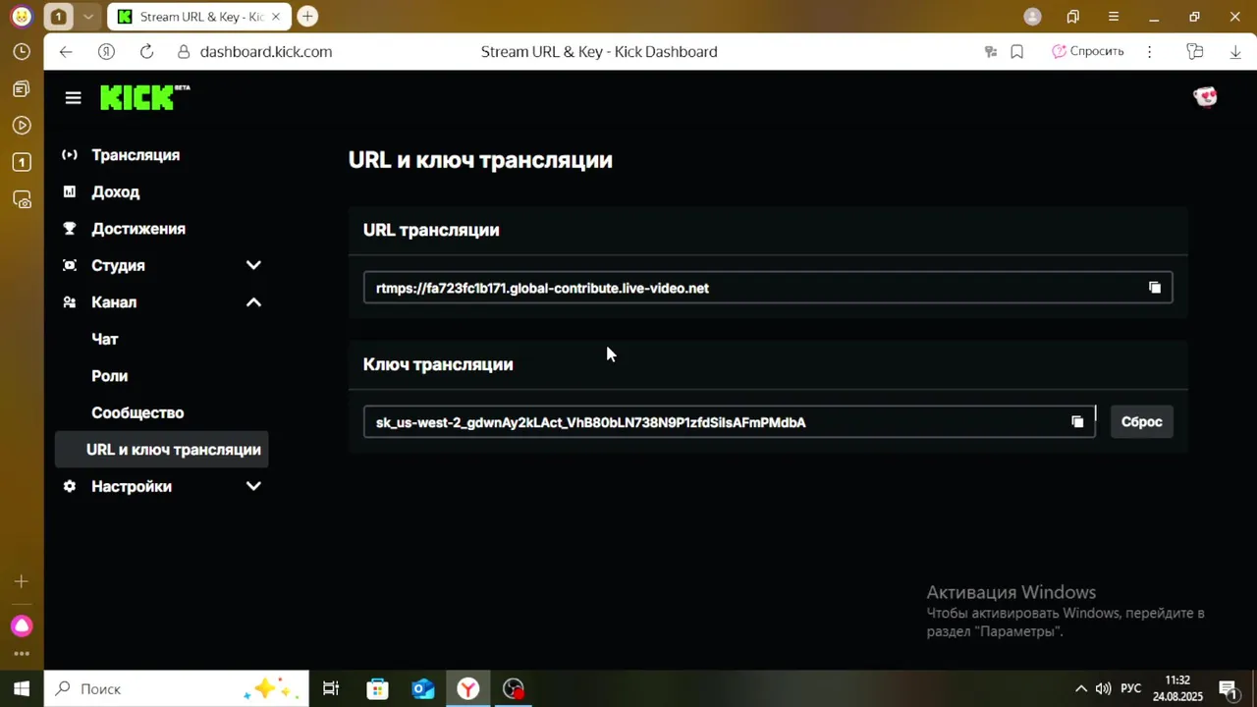Click the Спросить ask button in the toolbar
This screenshot has height=707, width=1257.
coord(1087,51)
